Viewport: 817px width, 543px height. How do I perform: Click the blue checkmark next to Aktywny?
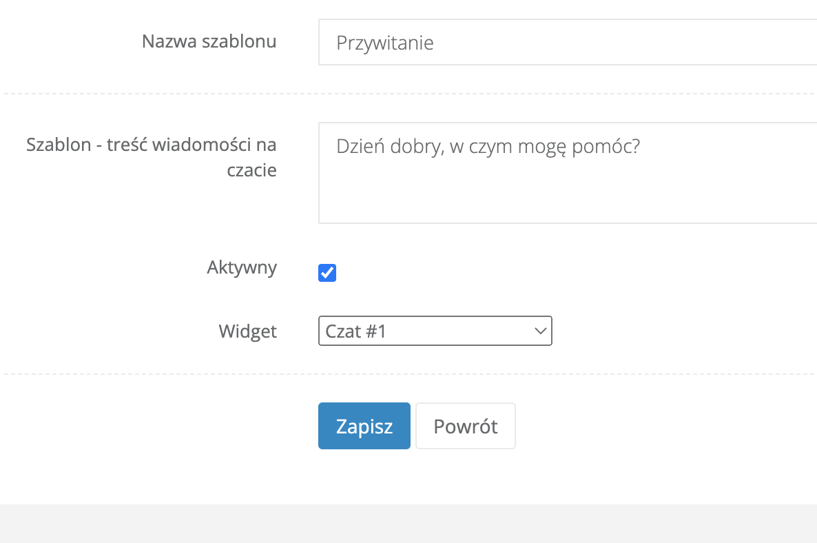pos(327,273)
